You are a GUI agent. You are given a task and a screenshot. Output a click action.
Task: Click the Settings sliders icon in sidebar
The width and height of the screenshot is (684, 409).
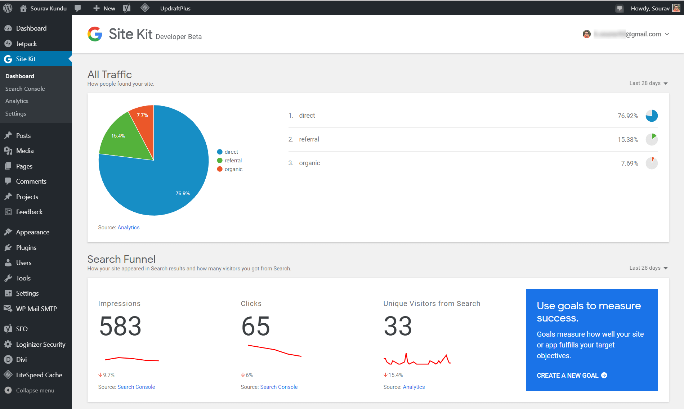tap(8, 293)
